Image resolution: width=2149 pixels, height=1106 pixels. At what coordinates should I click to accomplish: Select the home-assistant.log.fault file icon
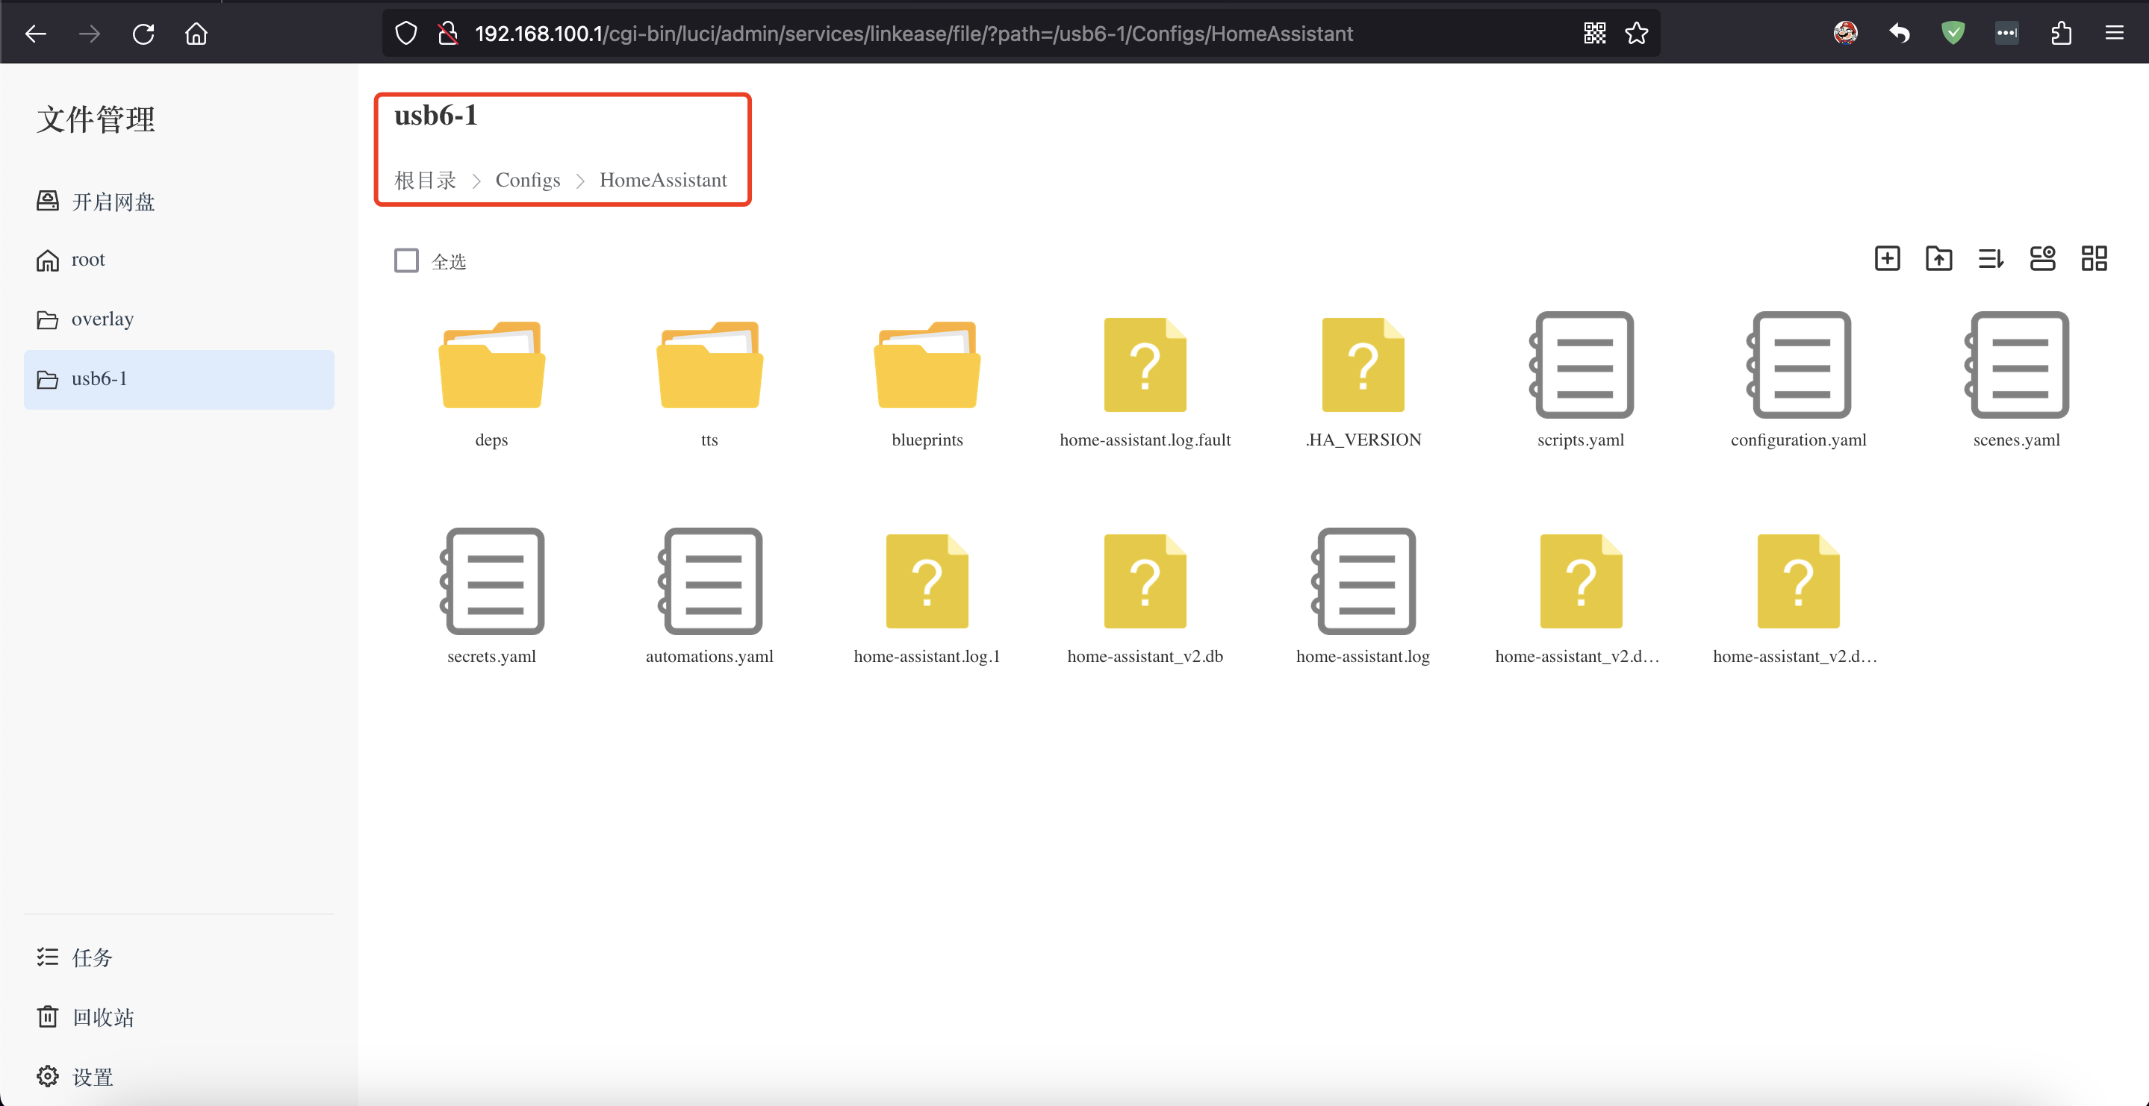tap(1145, 364)
